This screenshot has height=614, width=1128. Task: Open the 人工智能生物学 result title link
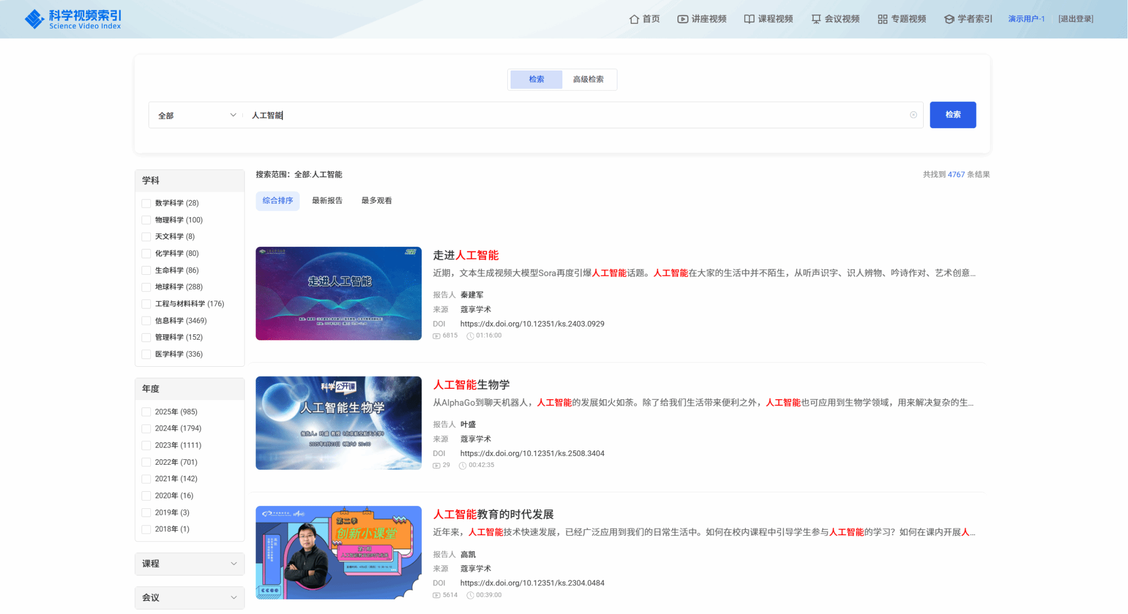pyautogui.click(x=471, y=385)
